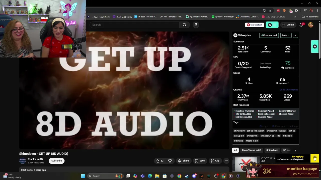This screenshot has height=180, width=321.
Task: Start voice search with microphone icon
Action: [x=196, y=25]
